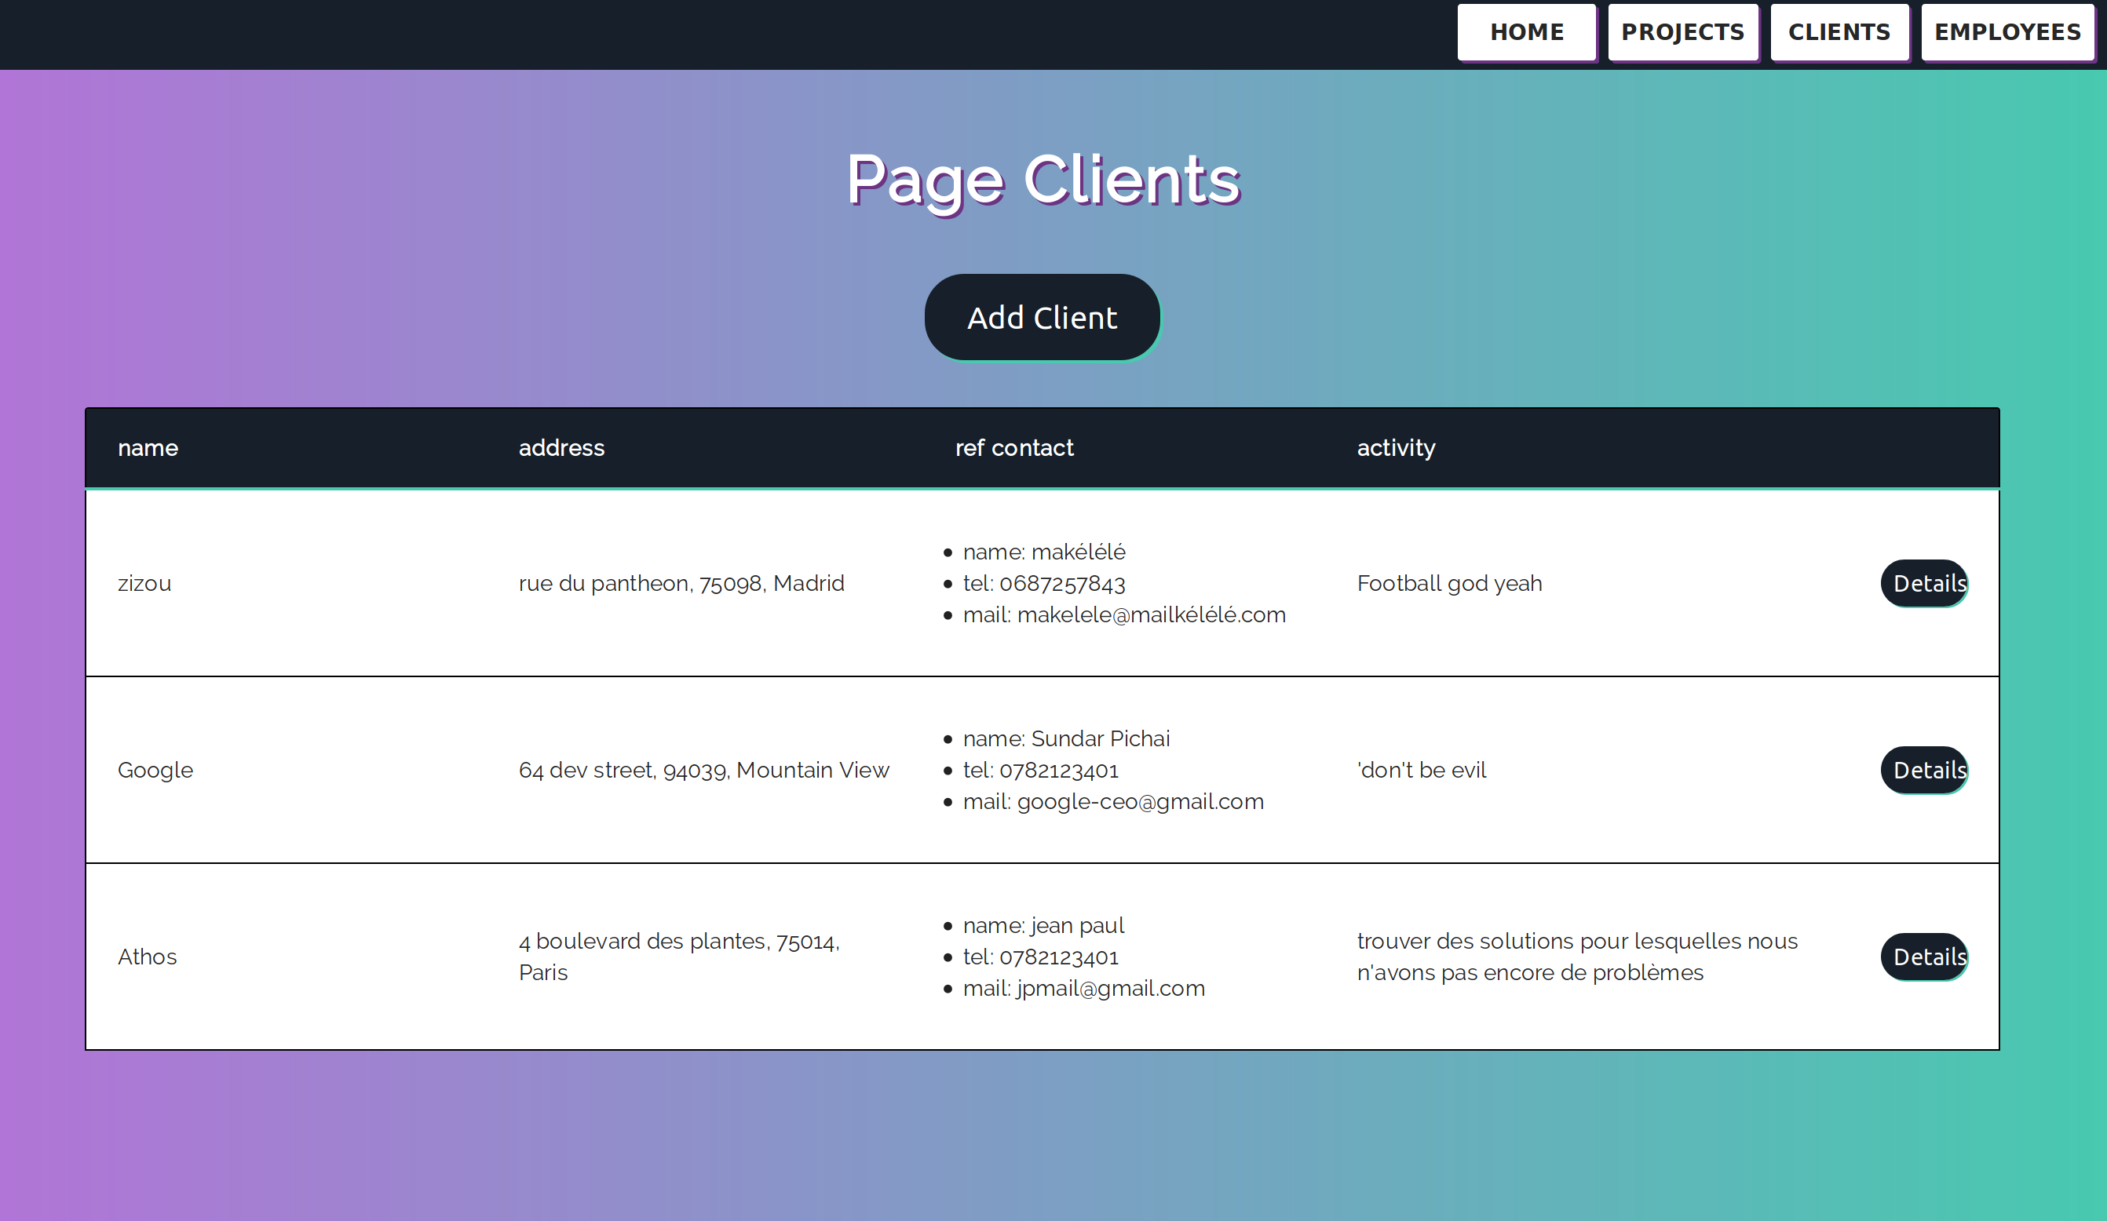Open Details for Athos
This screenshot has height=1221, width=2107.
point(1923,957)
